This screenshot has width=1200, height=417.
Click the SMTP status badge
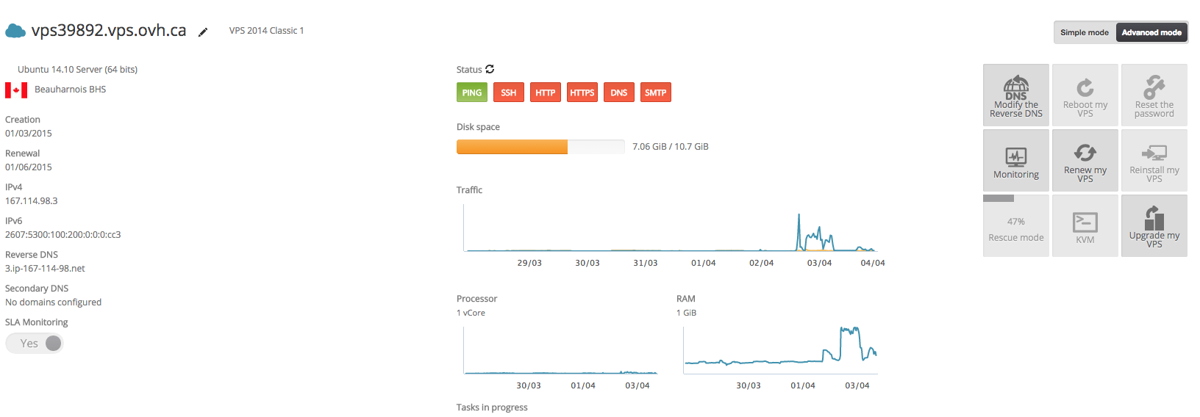[655, 93]
